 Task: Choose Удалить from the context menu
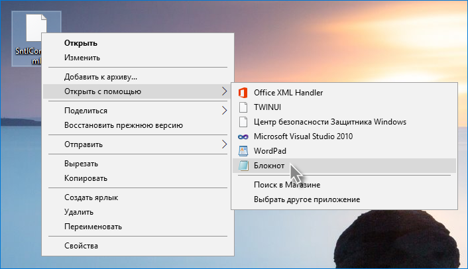tap(138, 212)
